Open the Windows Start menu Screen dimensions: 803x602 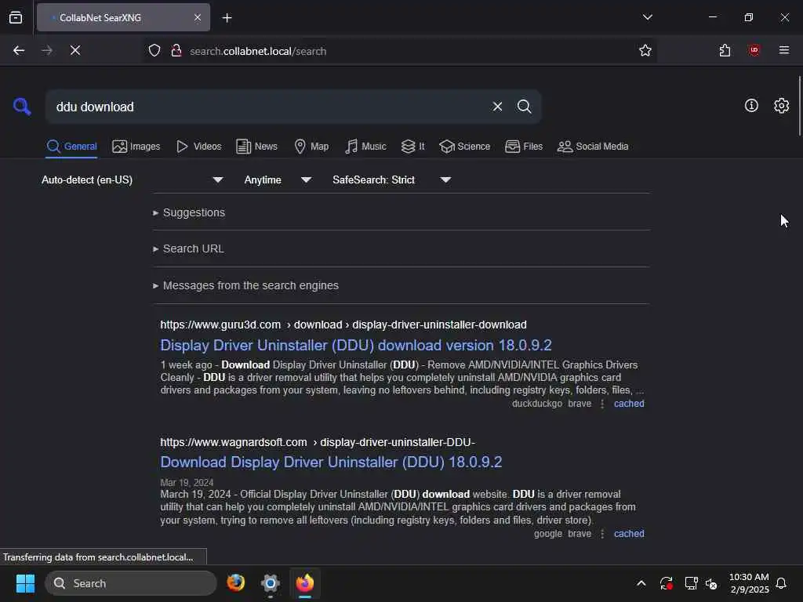coord(25,583)
